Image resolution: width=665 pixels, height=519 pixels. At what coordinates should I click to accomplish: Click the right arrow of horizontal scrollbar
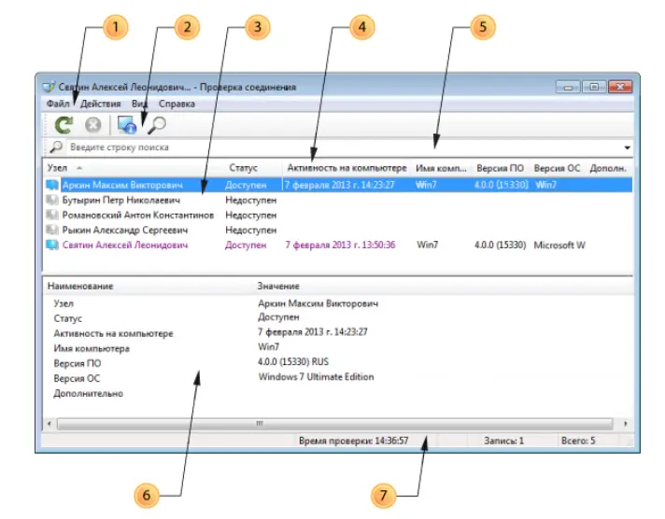tap(625, 423)
